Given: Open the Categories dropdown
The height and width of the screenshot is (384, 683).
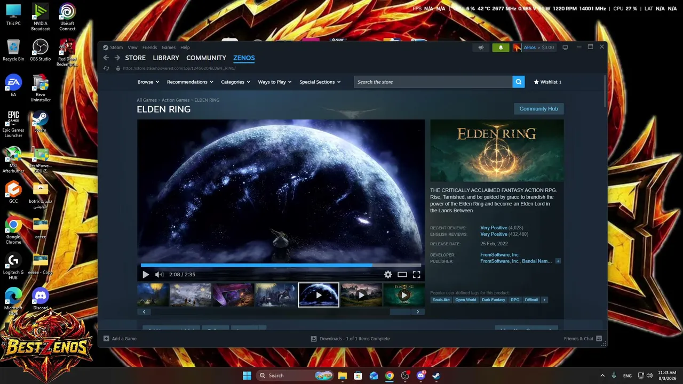Looking at the screenshot, I should tap(235, 82).
